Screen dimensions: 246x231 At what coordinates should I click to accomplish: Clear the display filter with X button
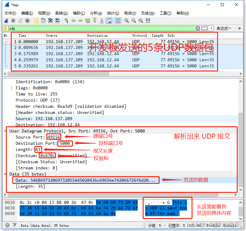(x=198, y=28)
